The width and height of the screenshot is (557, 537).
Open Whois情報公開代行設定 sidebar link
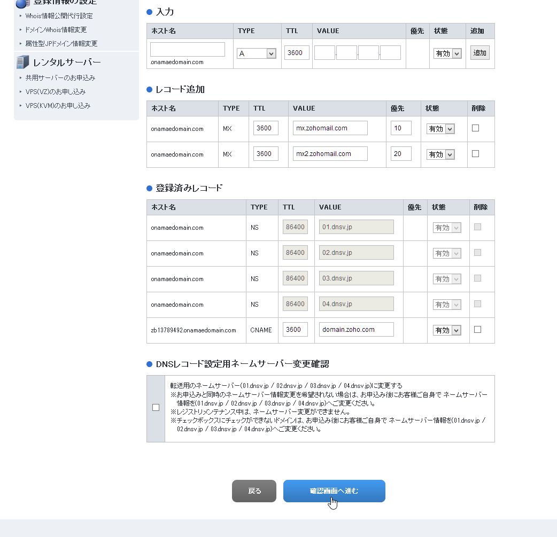59,16
